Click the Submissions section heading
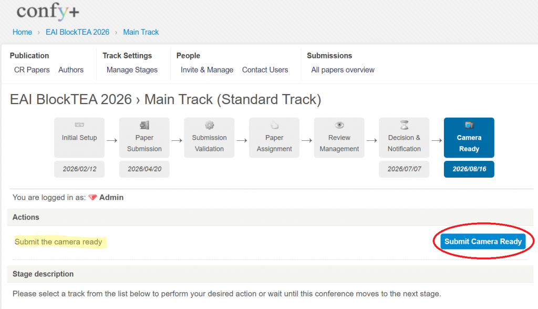The image size is (538, 309). 329,56
